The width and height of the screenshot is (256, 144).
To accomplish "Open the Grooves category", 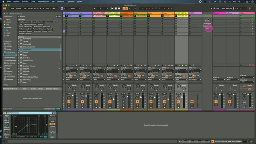I will (x=9, y=74).
